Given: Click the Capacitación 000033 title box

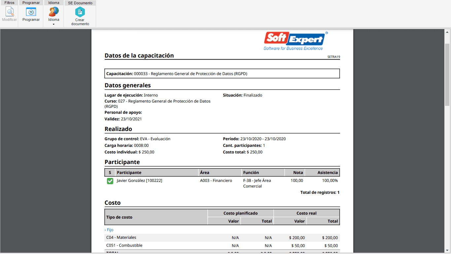Looking at the screenshot, I should point(222,73).
